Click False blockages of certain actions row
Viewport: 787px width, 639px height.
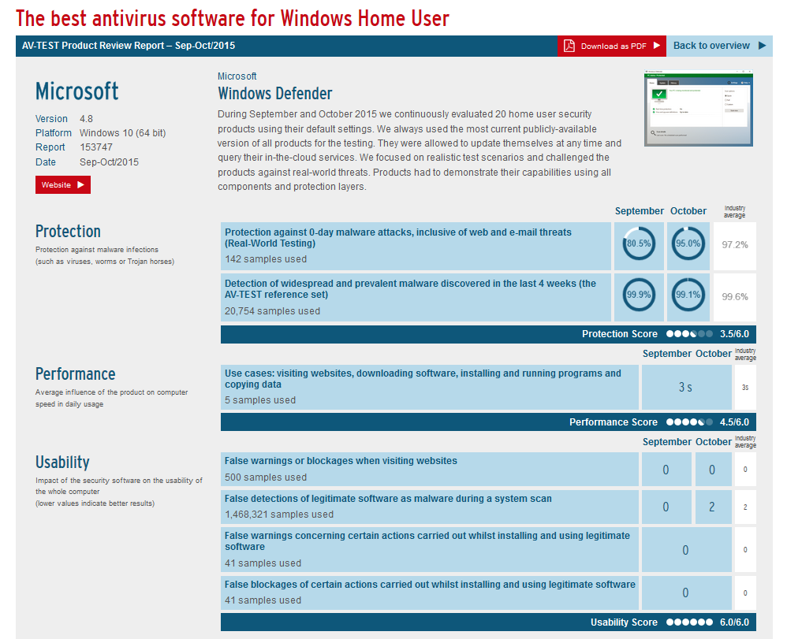[x=430, y=593]
